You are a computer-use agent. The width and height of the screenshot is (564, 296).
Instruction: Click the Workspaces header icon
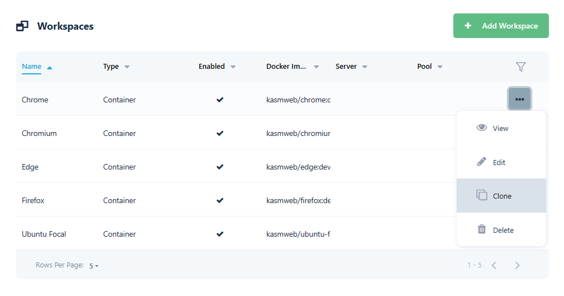[x=22, y=26]
